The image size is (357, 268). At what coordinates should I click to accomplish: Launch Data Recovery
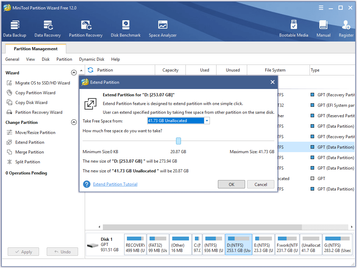[x=47, y=29]
